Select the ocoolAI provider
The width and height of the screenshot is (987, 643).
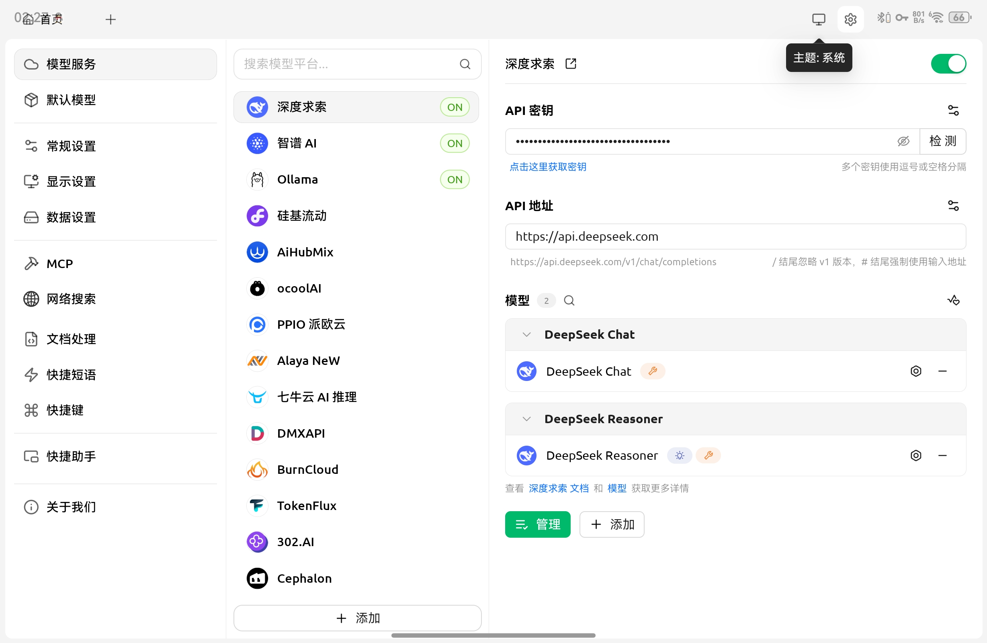356,288
